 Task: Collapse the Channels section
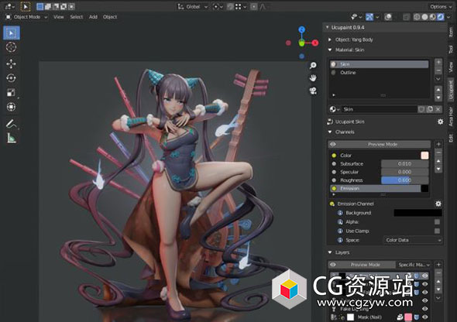(330, 132)
